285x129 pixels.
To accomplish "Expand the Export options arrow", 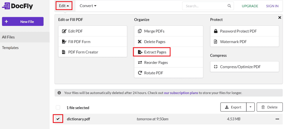I will pyautogui.click(x=251, y=107).
